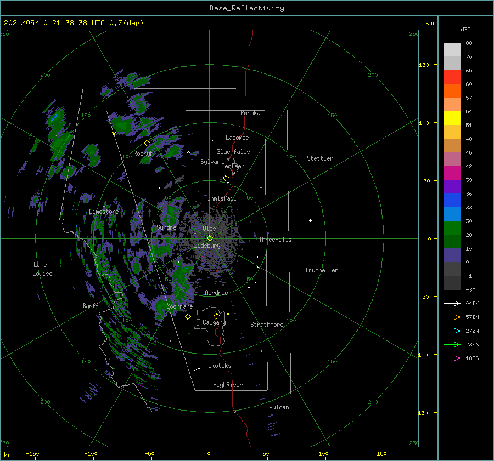
Task: Select the yellow diamond marker above RockyMH
Action: 147,143
